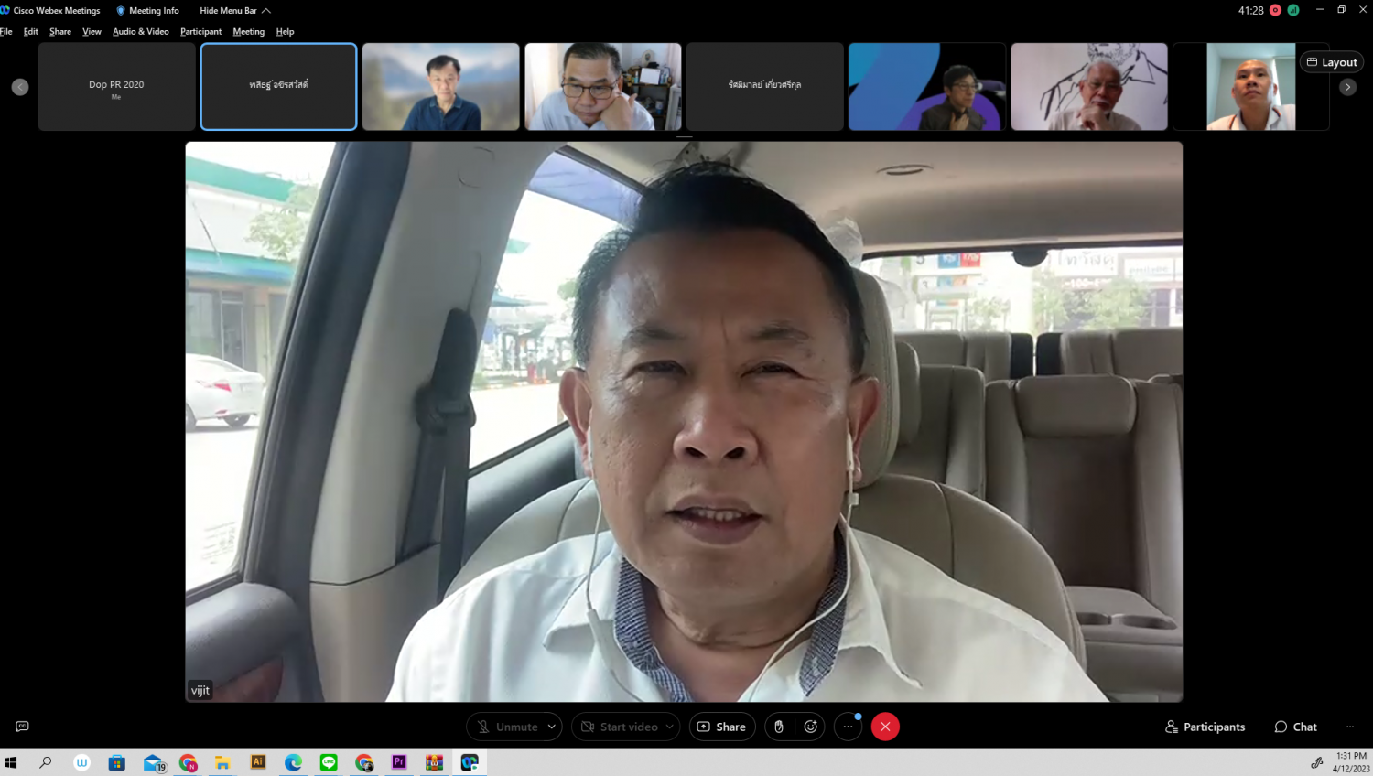
Task: Open Windows Ink pen tray icon
Action: [x=1317, y=762]
